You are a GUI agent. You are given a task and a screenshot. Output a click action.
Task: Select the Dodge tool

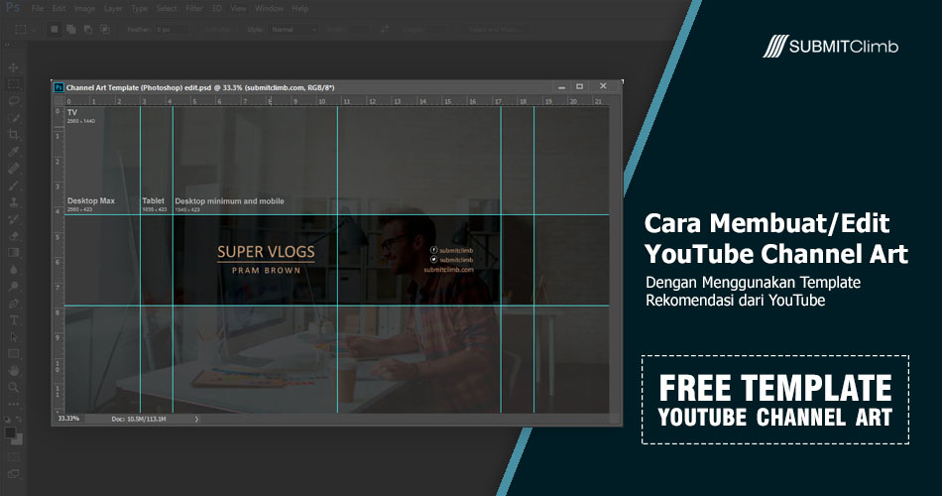coord(13,286)
